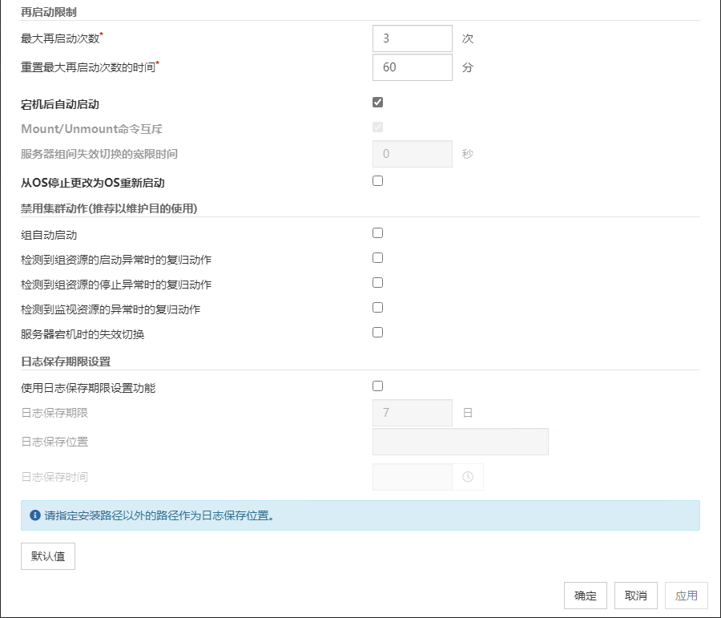Click the 最大再启动次数 input field
This screenshot has width=721, height=618.
(x=413, y=38)
